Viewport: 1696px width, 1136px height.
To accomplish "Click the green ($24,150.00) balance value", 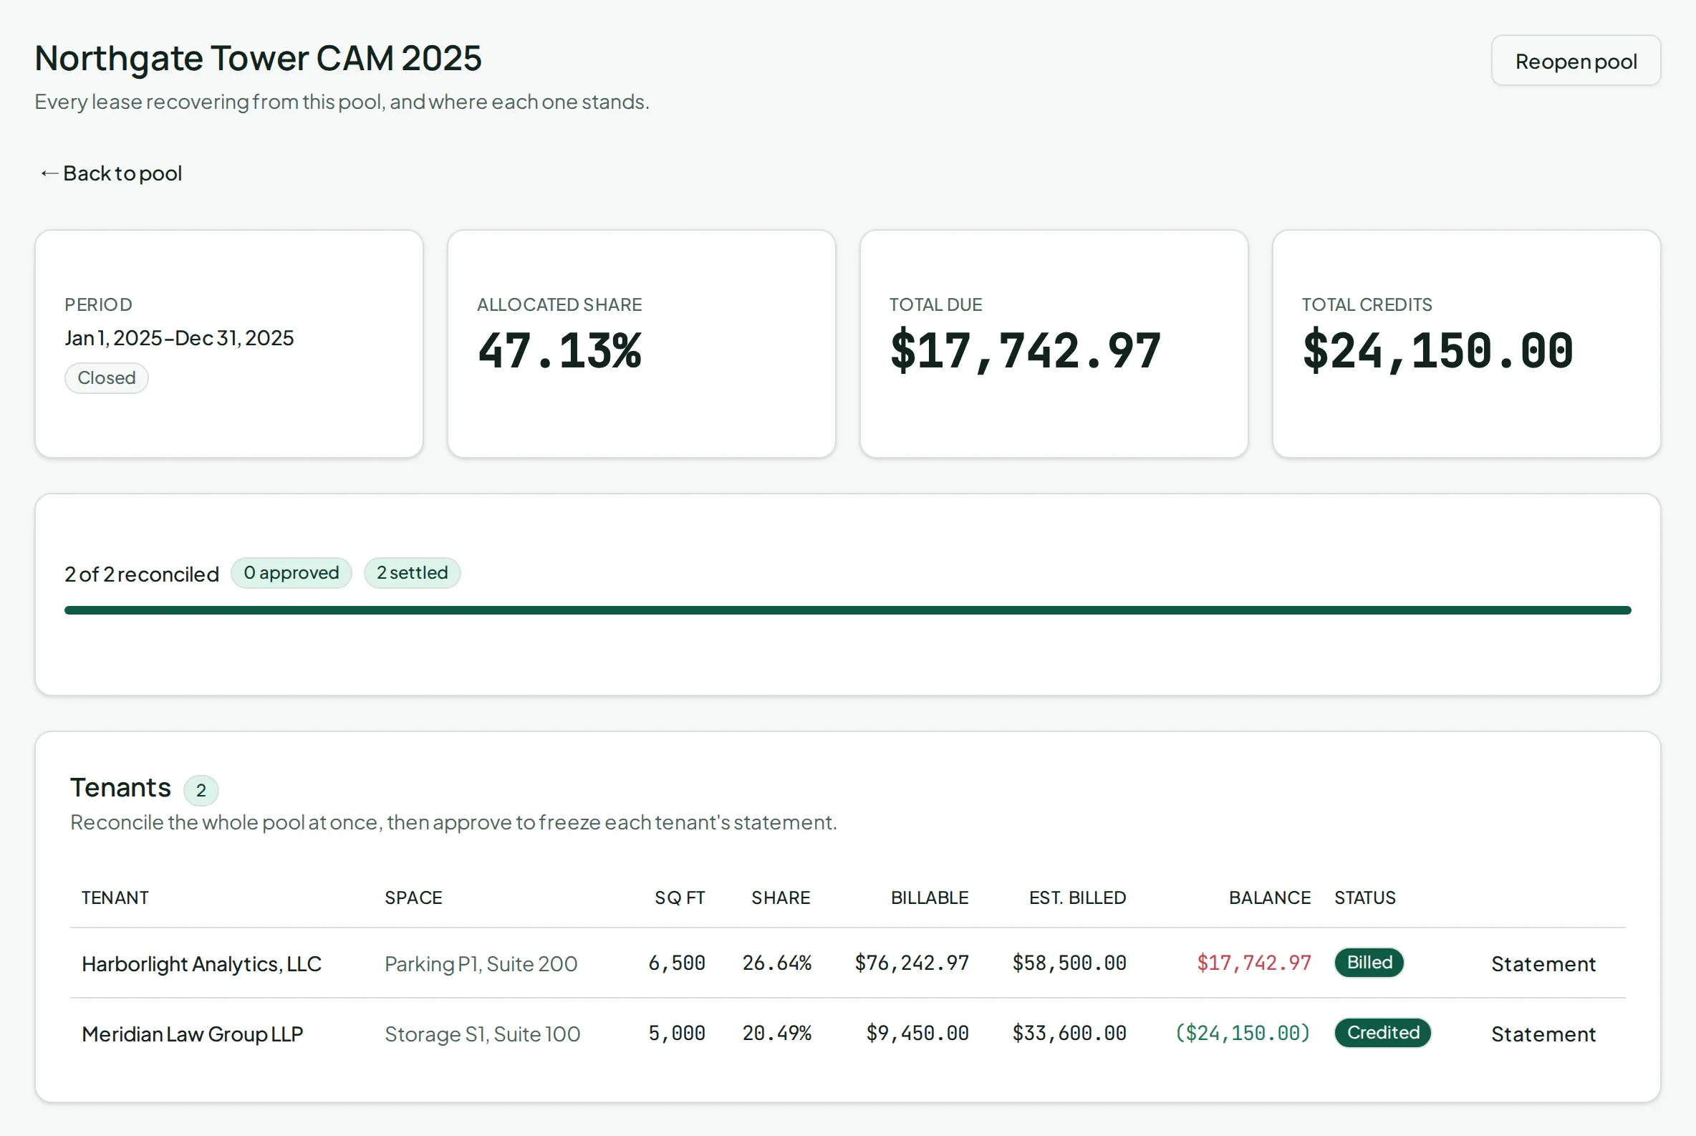I will (x=1243, y=1033).
